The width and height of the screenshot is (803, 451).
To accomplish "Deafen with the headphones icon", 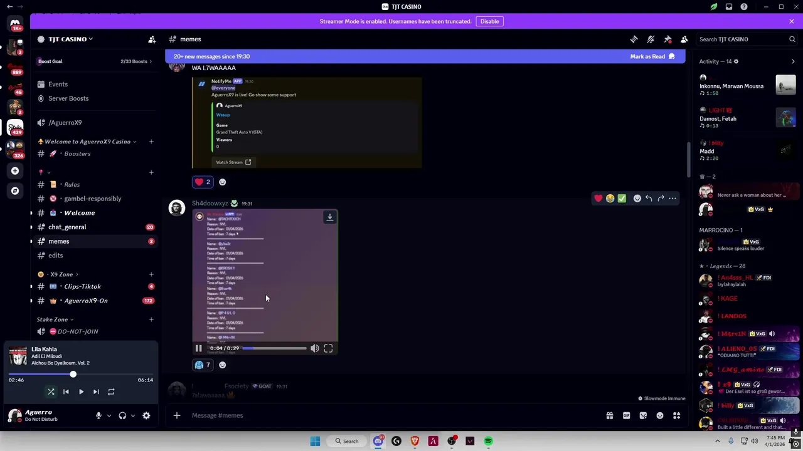I will pos(122,416).
